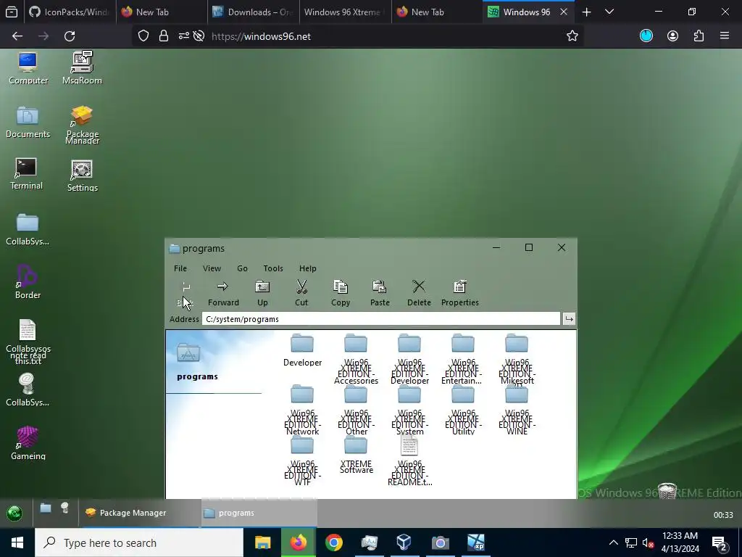Screen dimensions: 742x557
Task: Select the Collabsysos note read this.txt file
Action: point(28,342)
